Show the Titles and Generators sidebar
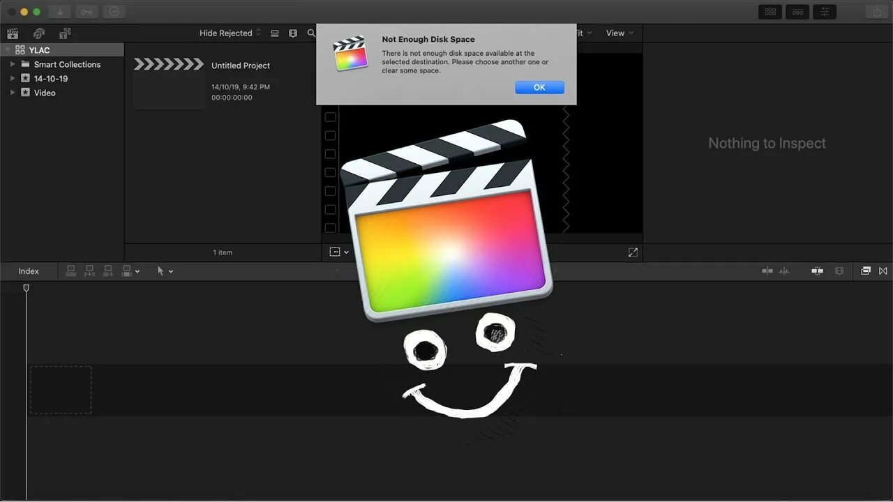This screenshot has height=502, width=893. (65, 33)
